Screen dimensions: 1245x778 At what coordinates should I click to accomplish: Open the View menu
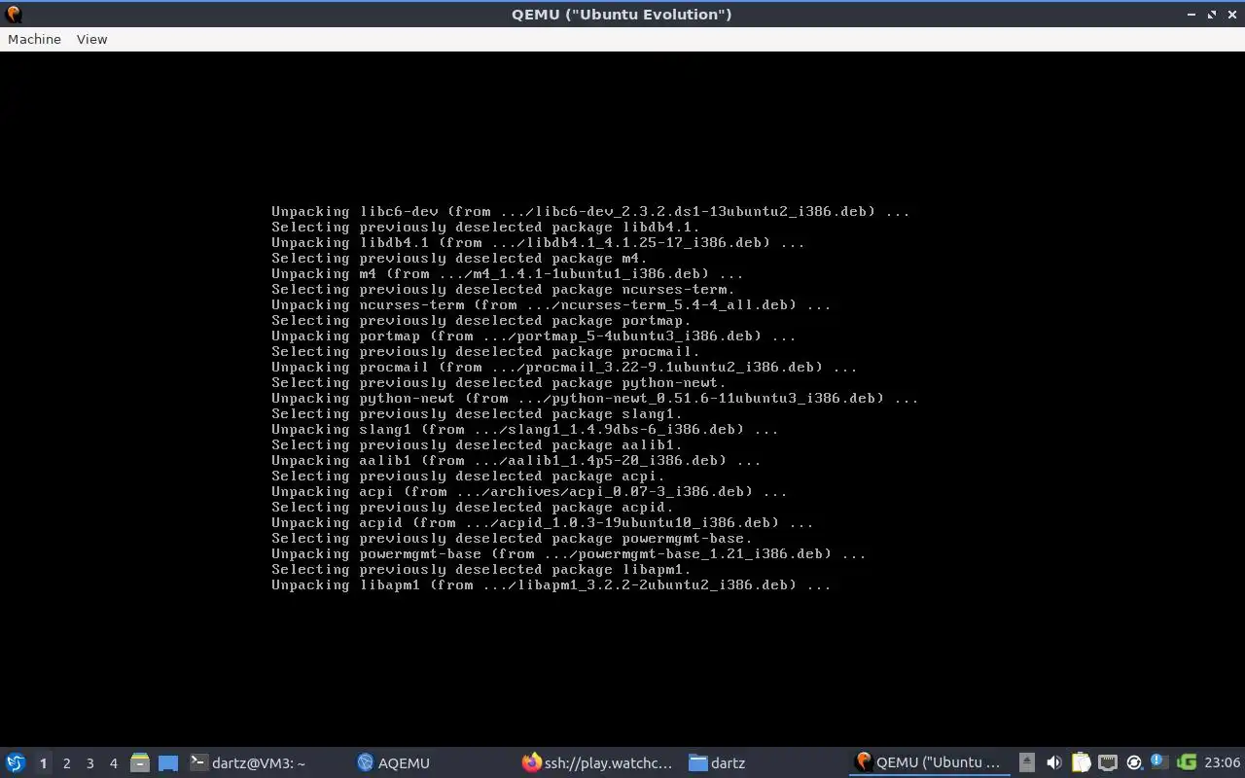pyautogui.click(x=91, y=39)
